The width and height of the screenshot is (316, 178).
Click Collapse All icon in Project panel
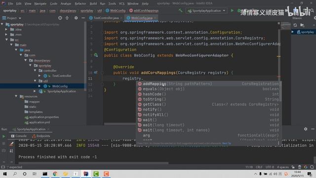[x=67, y=18]
